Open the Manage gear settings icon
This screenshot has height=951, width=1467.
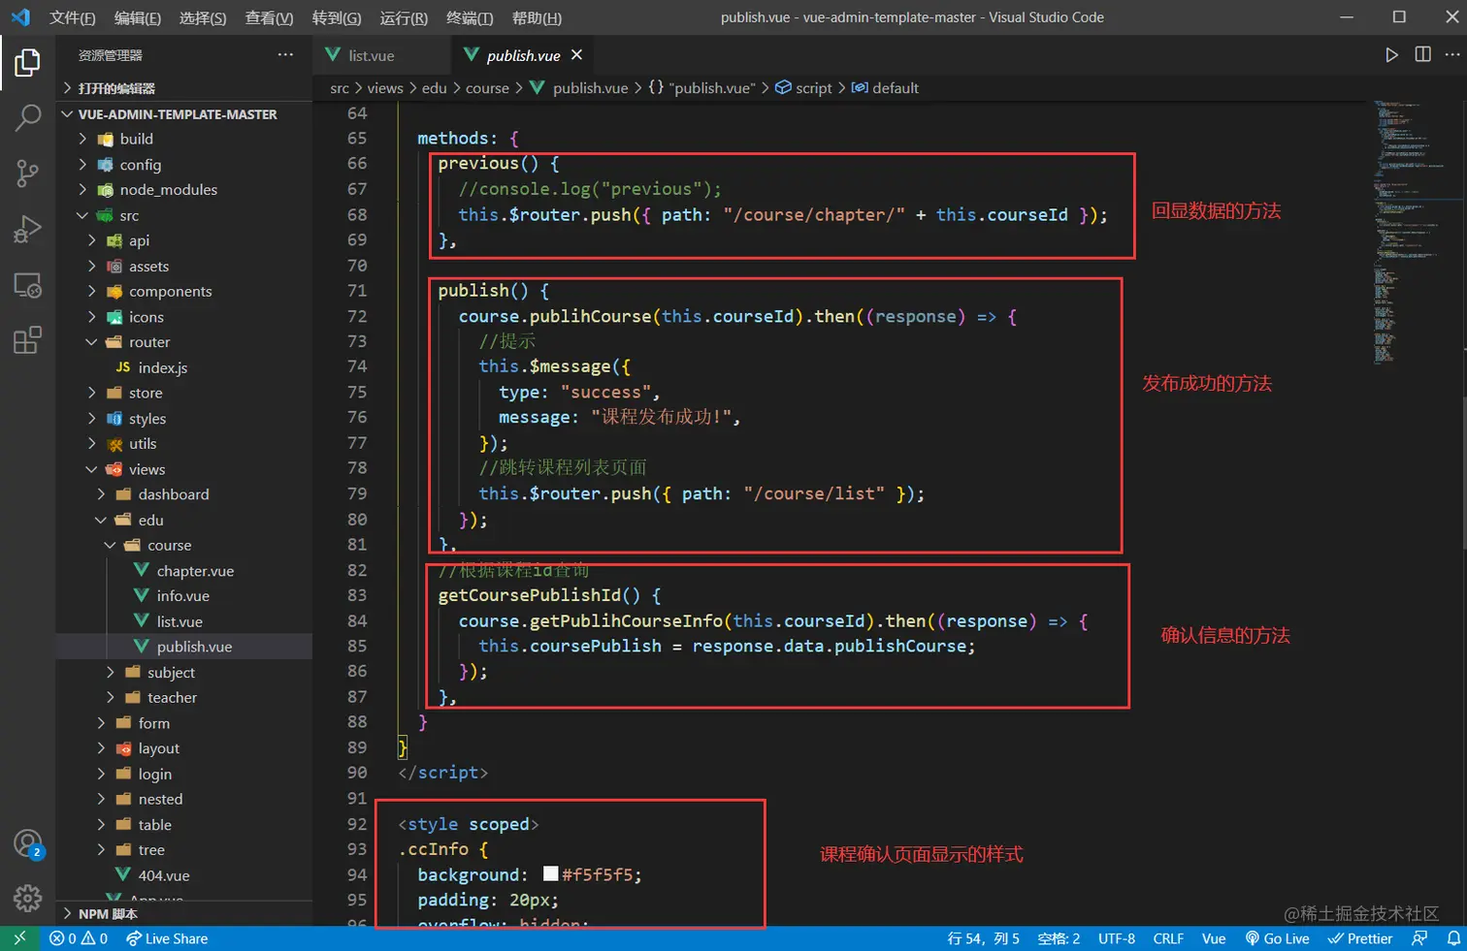(x=27, y=898)
